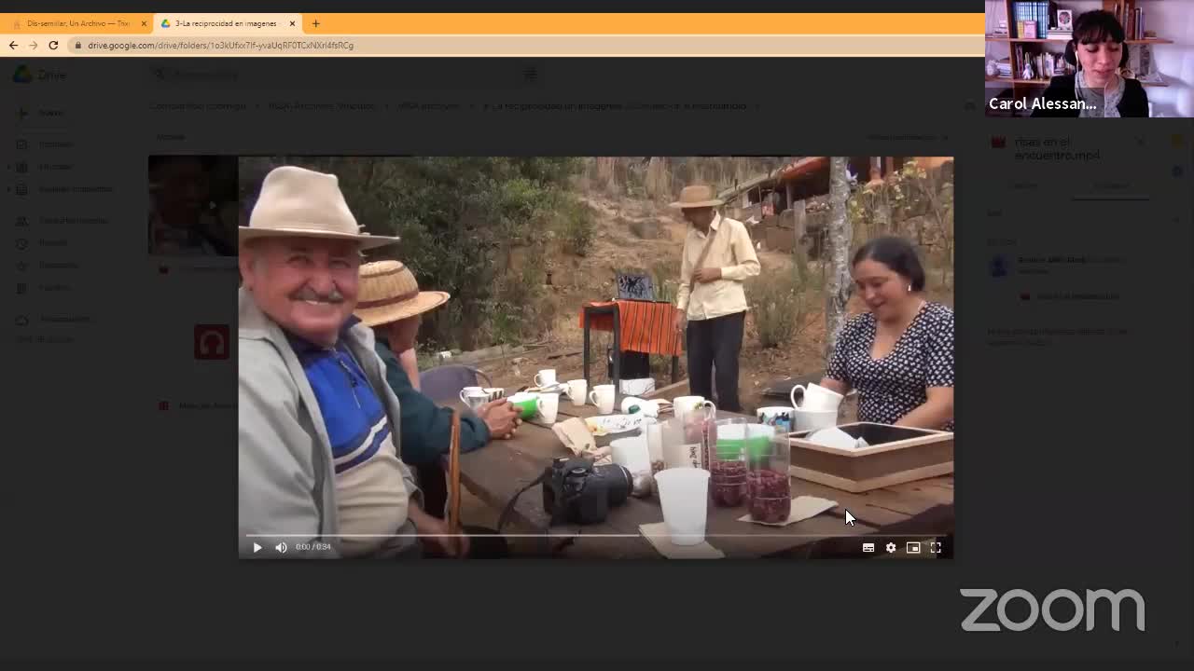Seek along the video progress bar
This screenshot has width=1194, height=671.
(x=596, y=535)
